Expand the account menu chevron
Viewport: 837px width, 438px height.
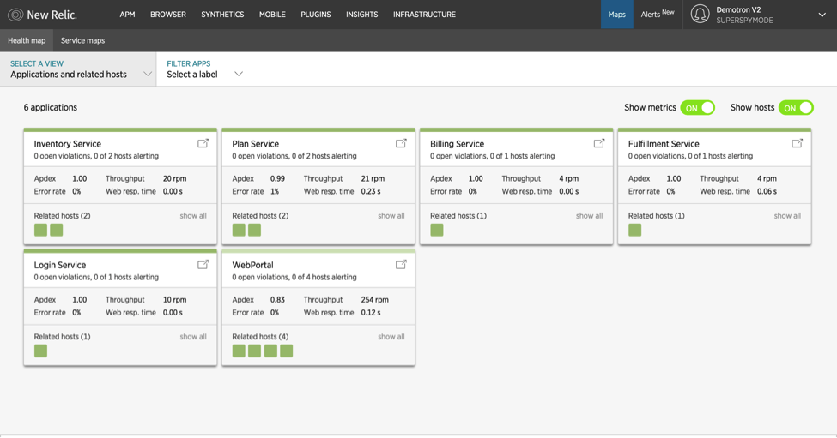click(x=822, y=15)
